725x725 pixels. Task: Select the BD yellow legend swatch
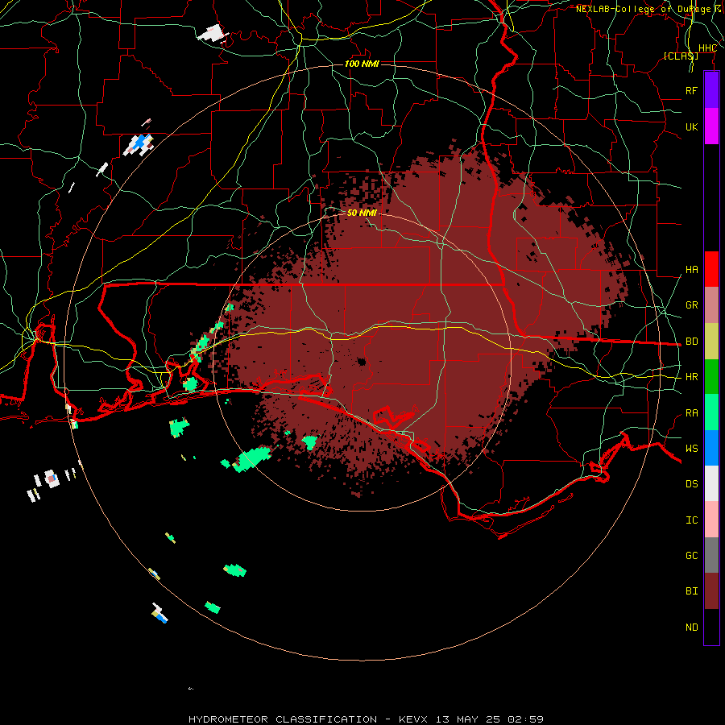[711, 341]
